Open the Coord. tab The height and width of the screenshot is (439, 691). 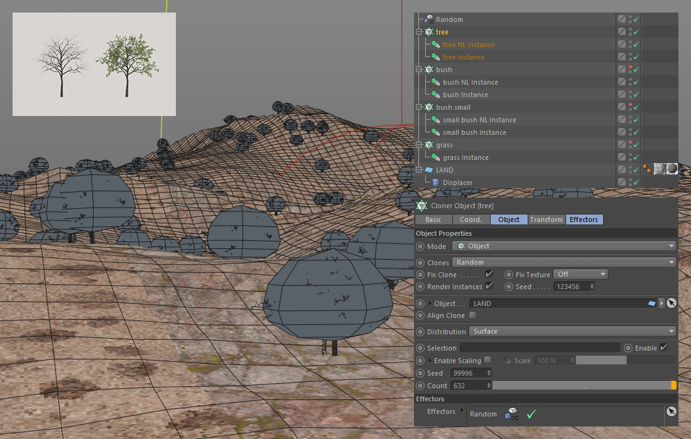click(471, 219)
